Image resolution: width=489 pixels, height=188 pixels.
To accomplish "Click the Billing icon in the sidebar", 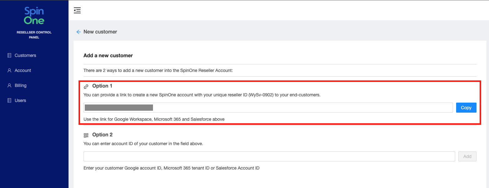I will click(9, 85).
